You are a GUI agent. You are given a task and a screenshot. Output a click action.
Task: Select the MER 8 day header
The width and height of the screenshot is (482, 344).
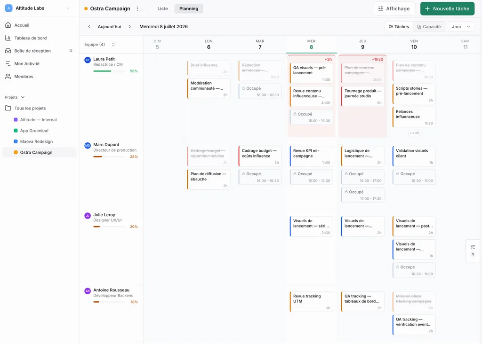(311, 45)
